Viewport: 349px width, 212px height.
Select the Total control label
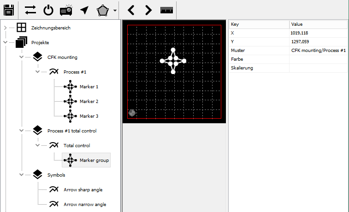(x=77, y=146)
